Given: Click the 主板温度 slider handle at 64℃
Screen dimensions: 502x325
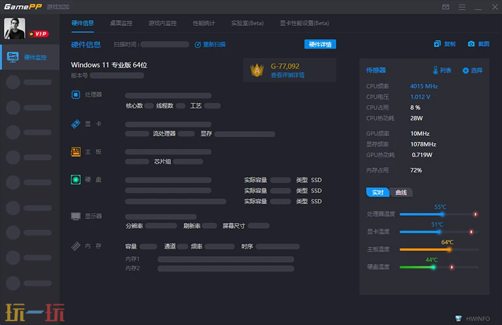Looking at the screenshot, I should click(x=449, y=250).
